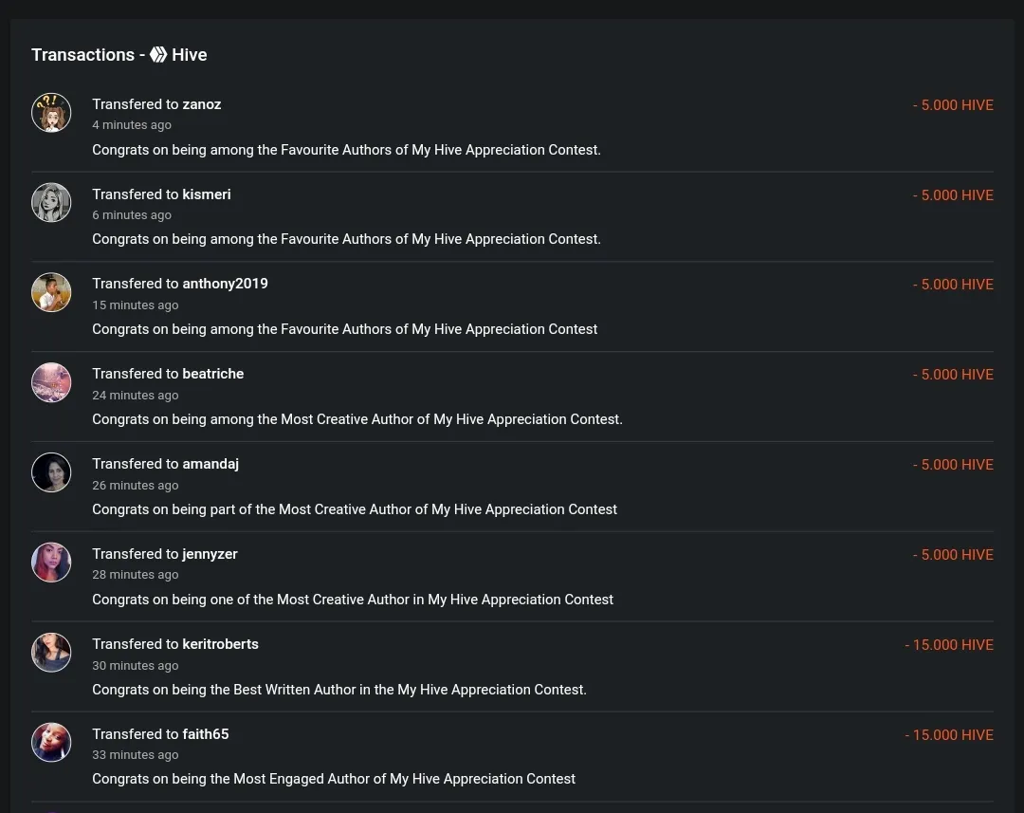Open keritroberts's avatar picture

(x=51, y=653)
